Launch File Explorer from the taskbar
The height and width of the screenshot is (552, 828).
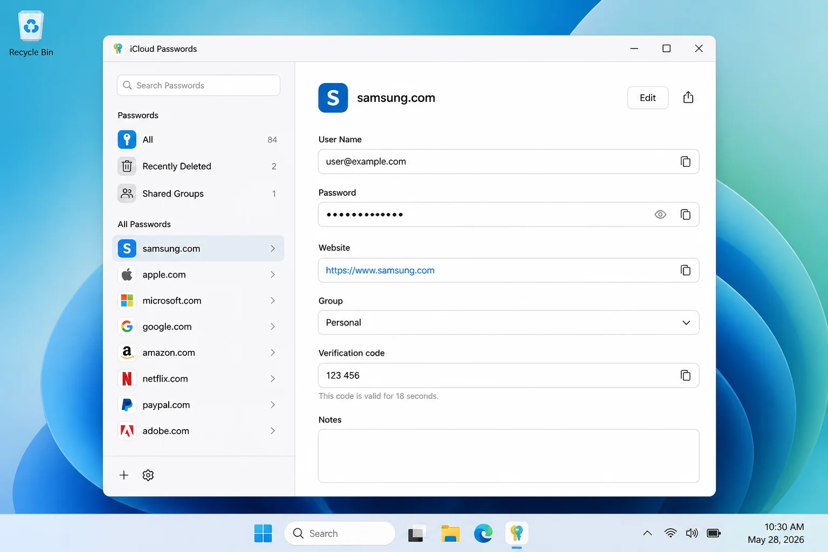(x=450, y=533)
